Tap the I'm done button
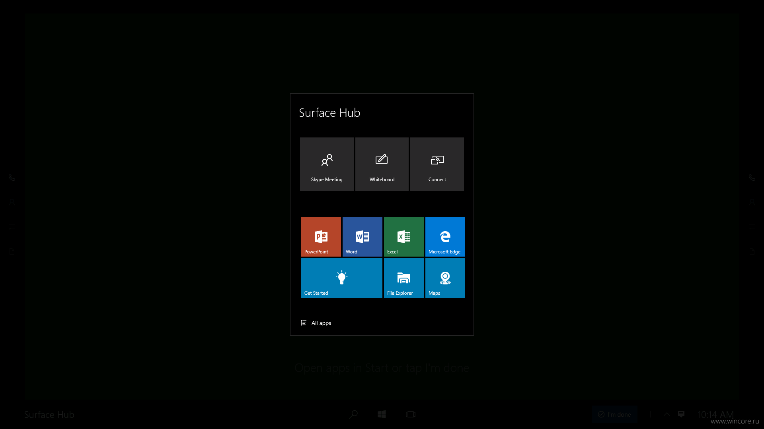764x429 pixels. (614, 414)
